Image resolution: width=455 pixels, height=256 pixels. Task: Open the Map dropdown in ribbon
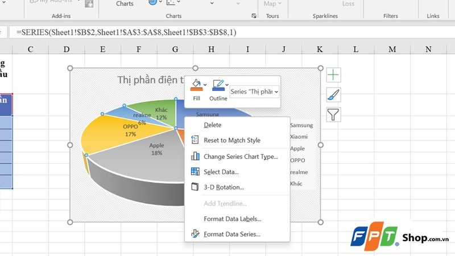click(x=272, y=4)
